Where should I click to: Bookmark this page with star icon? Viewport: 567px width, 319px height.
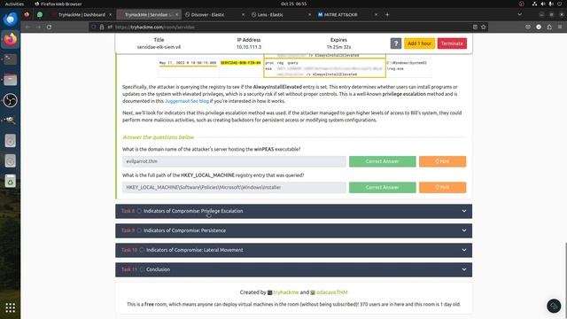pyautogui.click(x=484, y=27)
